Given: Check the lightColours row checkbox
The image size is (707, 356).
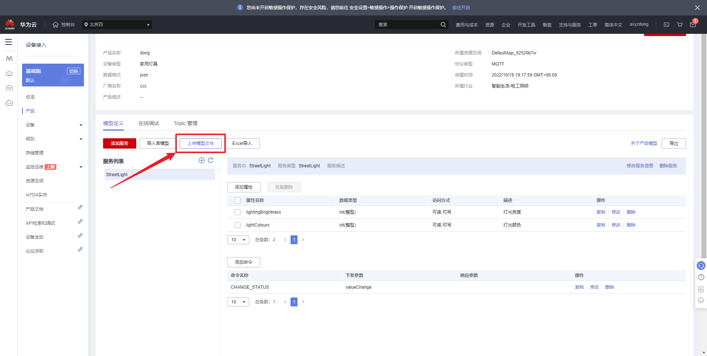Looking at the screenshot, I should (x=238, y=225).
